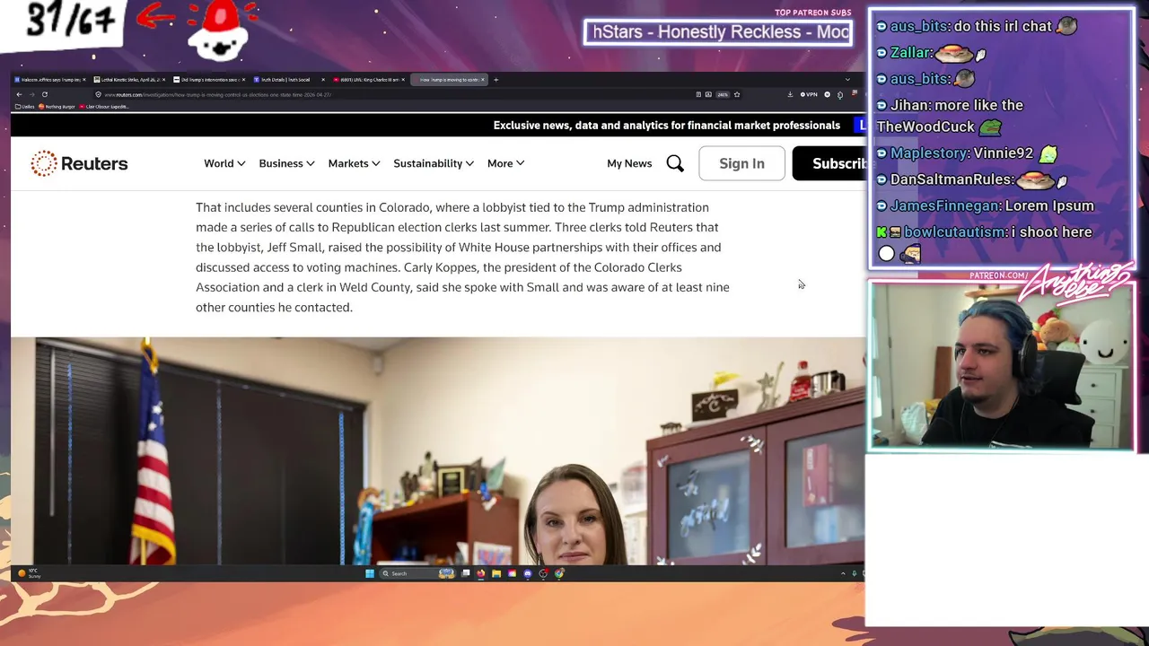Image resolution: width=1149 pixels, height=646 pixels.
Task: Click username DanSaltmanRules in chat
Action: [952, 179]
